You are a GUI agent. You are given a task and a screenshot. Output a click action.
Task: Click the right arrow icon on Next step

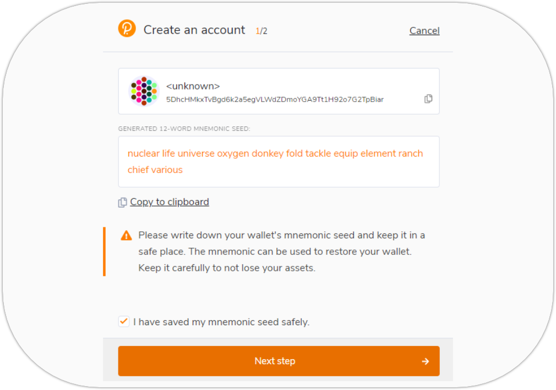point(425,361)
